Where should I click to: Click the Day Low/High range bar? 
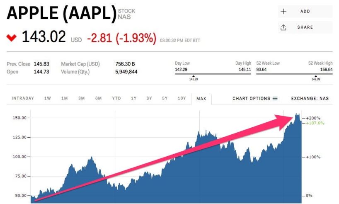[213, 73]
